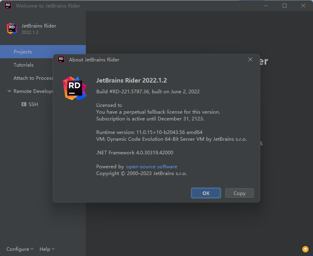Open the Tutorials section
Screen dimensions: 313x256
click(24, 65)
